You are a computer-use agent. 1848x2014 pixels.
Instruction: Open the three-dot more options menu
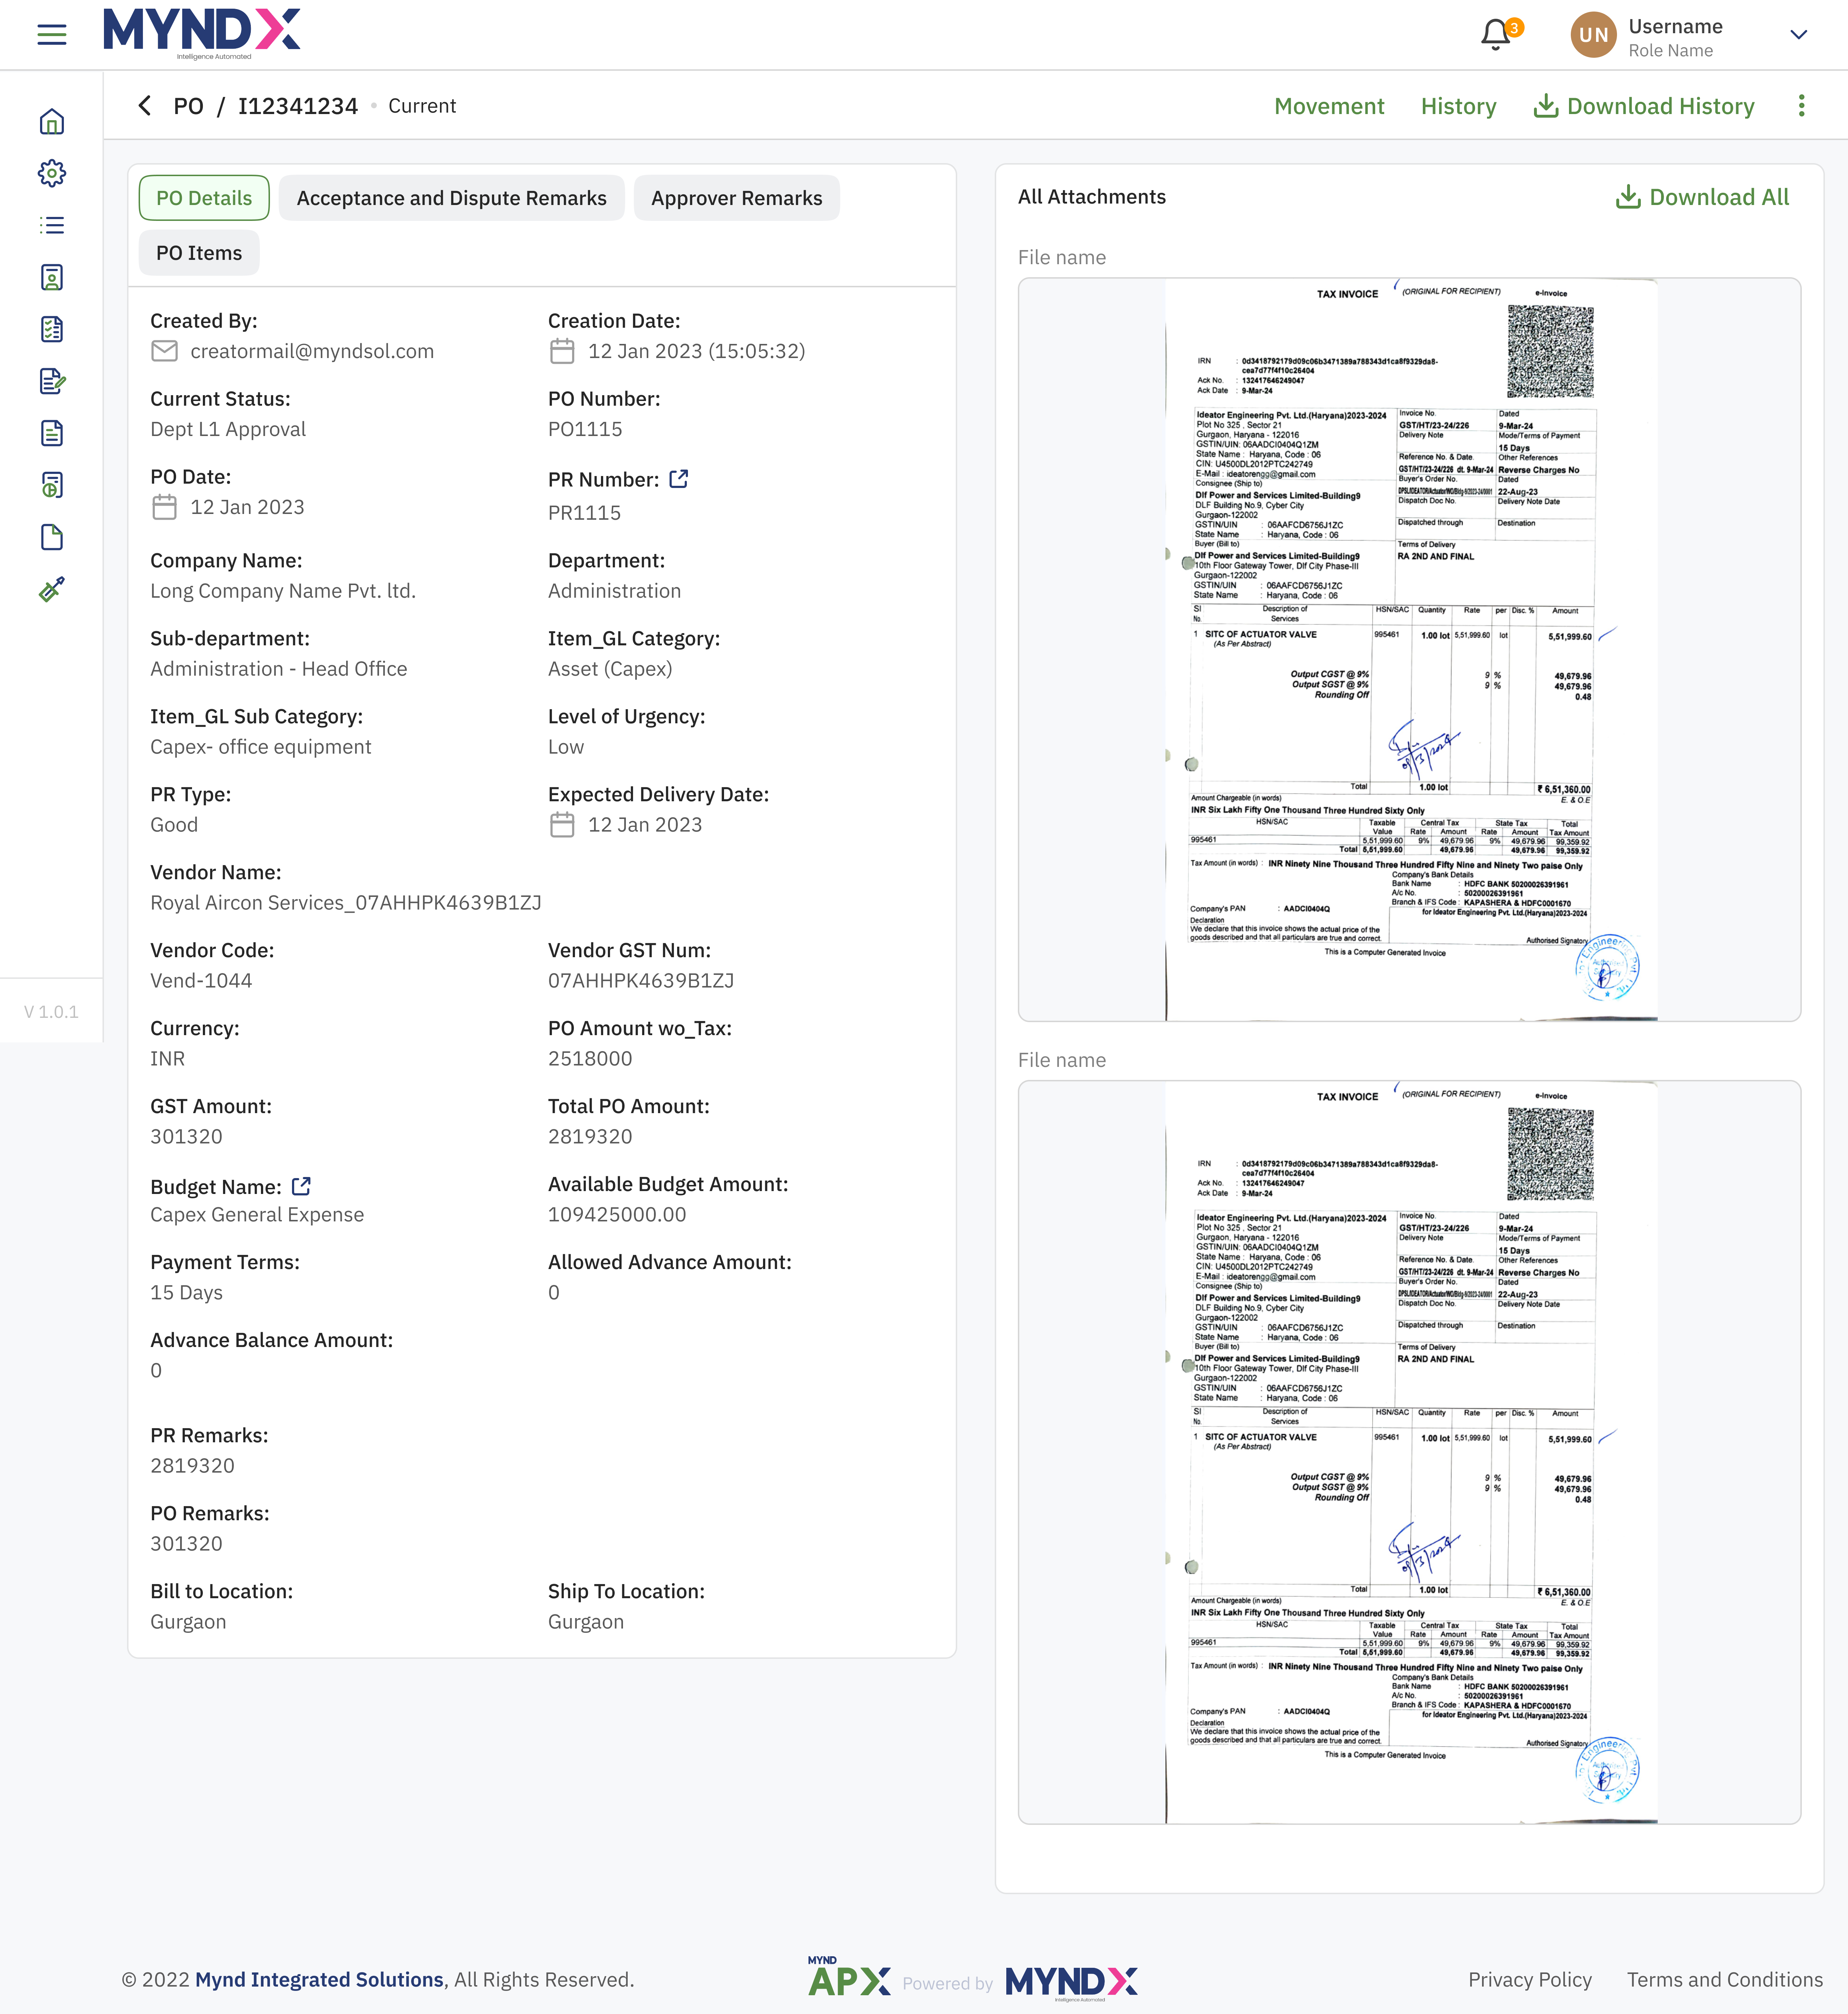pyautogui.click(x=1801, y=106)
